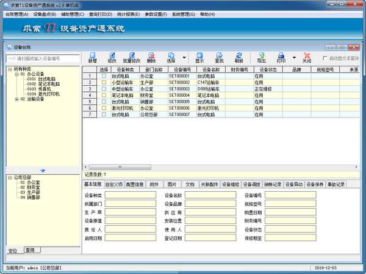This screenshot has width=366, height=274.
Task: Click the 显示 (Display) toolbar icon
Action: (x=199, y=58)
